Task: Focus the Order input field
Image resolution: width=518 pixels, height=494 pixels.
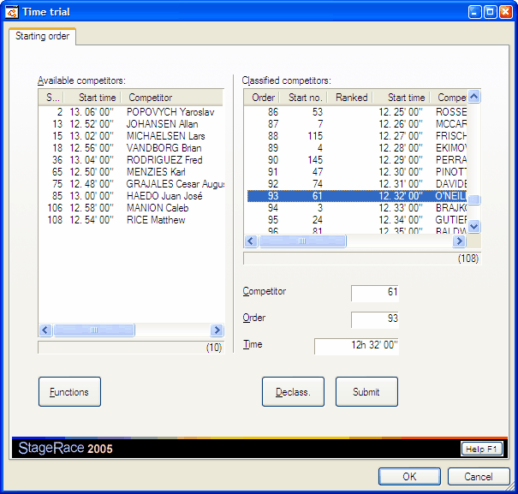Action: coord(375,319)
